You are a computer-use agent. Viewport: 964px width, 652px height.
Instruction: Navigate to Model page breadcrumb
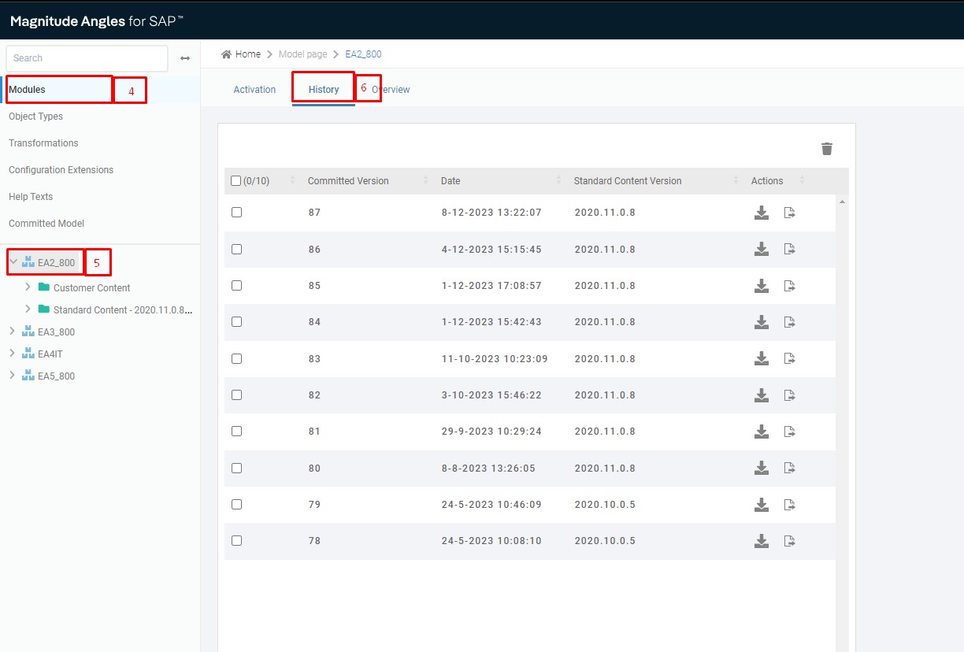pyautogui.click(x=302, y=54)
